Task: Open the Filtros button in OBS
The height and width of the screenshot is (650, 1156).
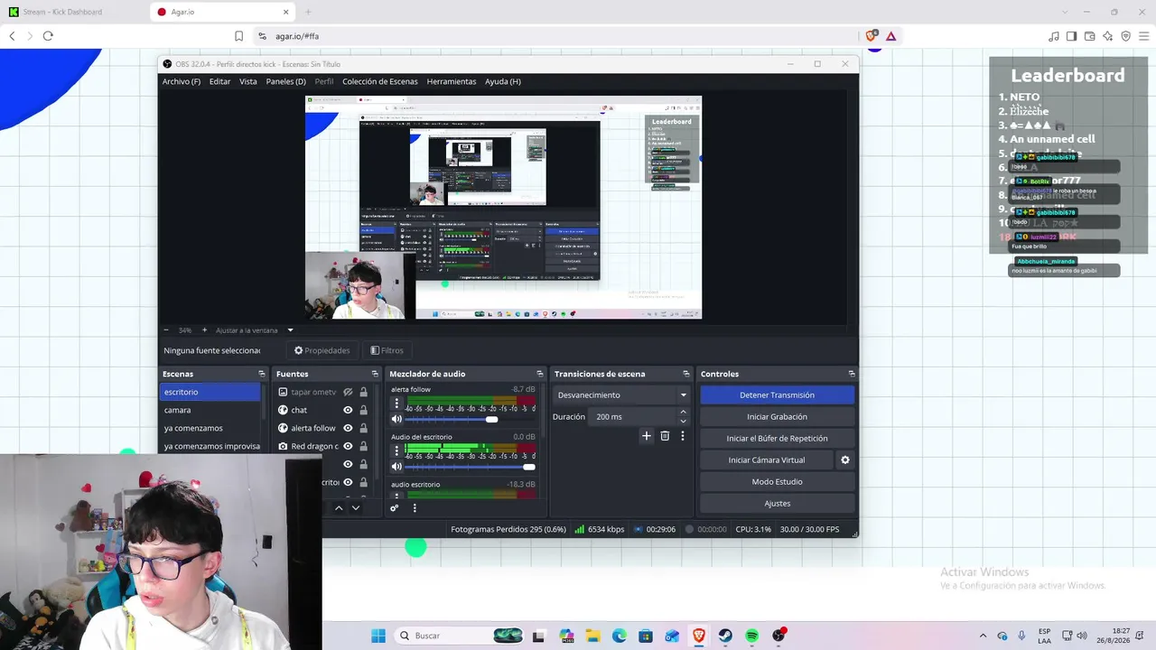Action: [x=387, y=350]
